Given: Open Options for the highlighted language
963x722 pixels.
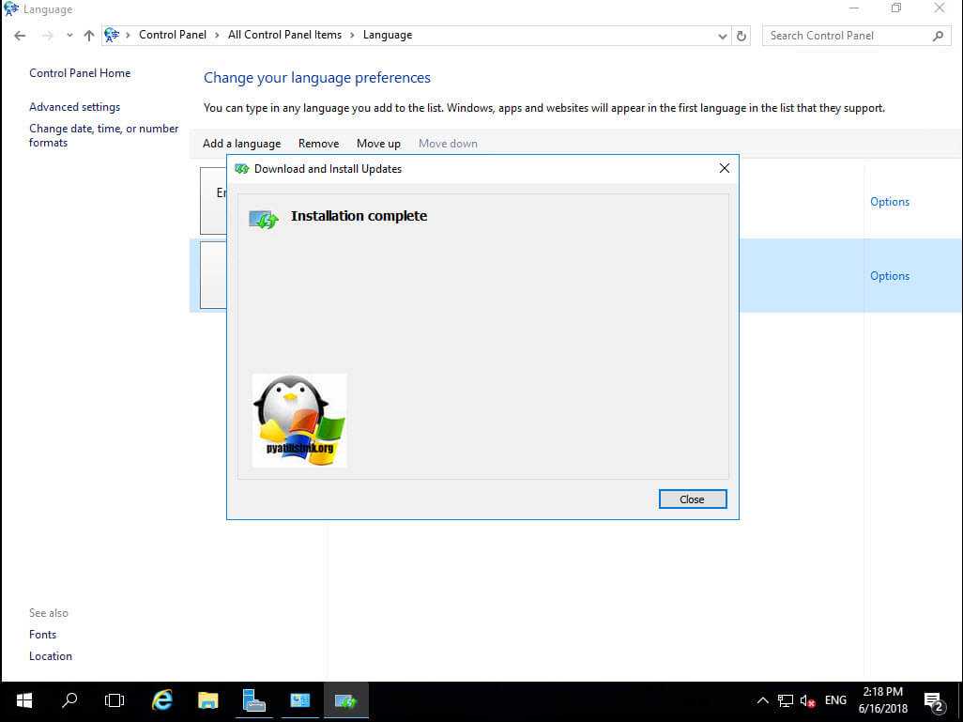Looking at the screenshot, I should point(889,276).
